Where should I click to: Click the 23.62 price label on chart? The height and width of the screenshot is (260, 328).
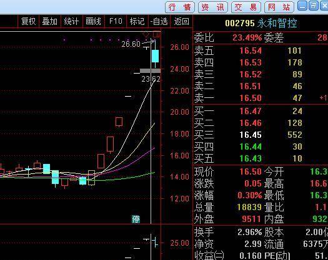pyautogui.click(x=151, y=79)
